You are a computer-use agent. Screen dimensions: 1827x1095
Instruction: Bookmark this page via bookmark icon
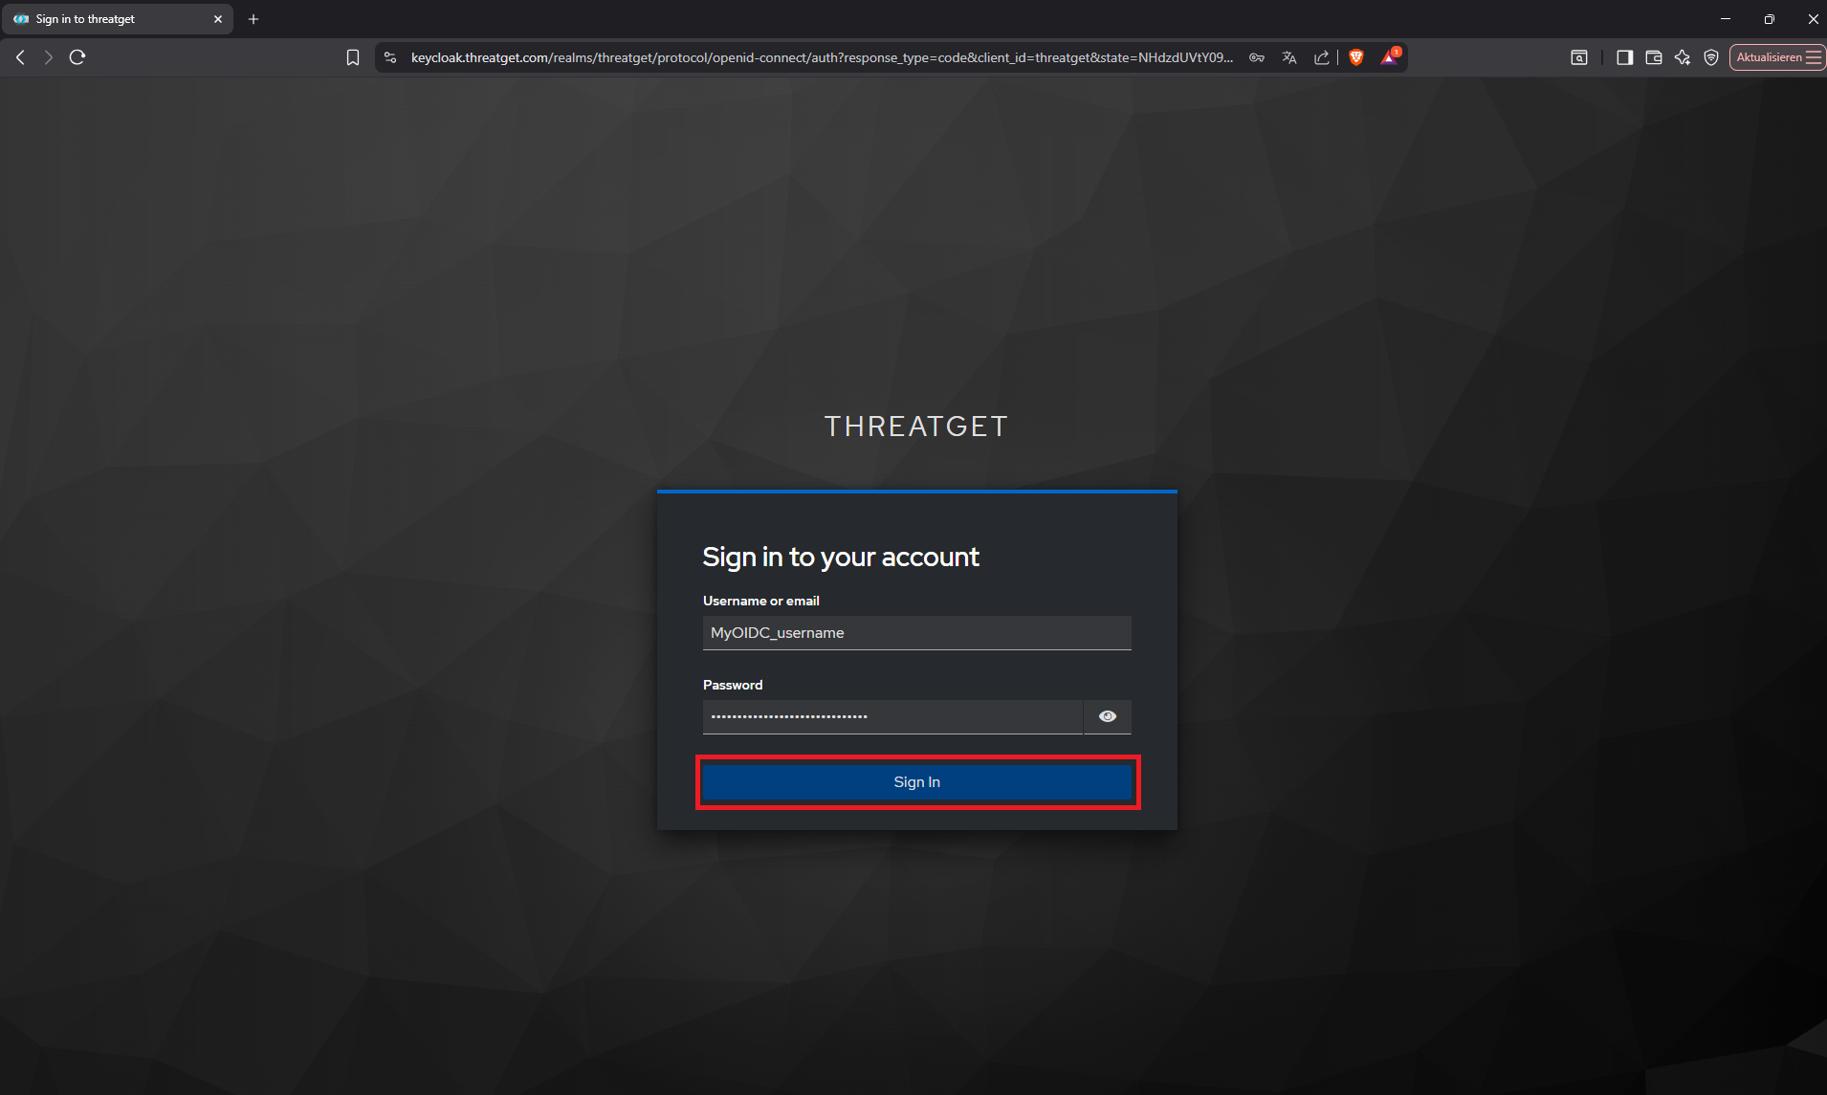click(353, 57)
